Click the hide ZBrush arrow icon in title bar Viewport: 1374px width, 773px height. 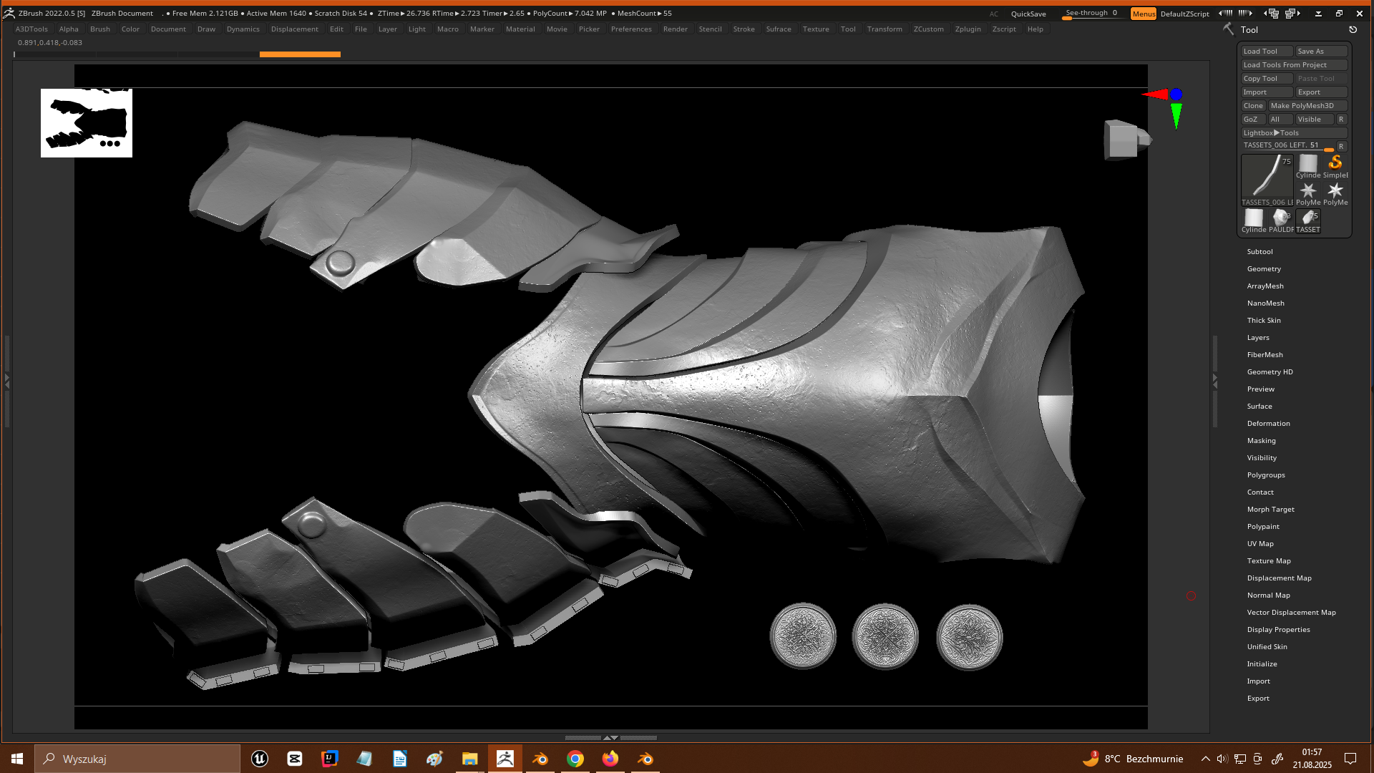(x=1318, y=14)
